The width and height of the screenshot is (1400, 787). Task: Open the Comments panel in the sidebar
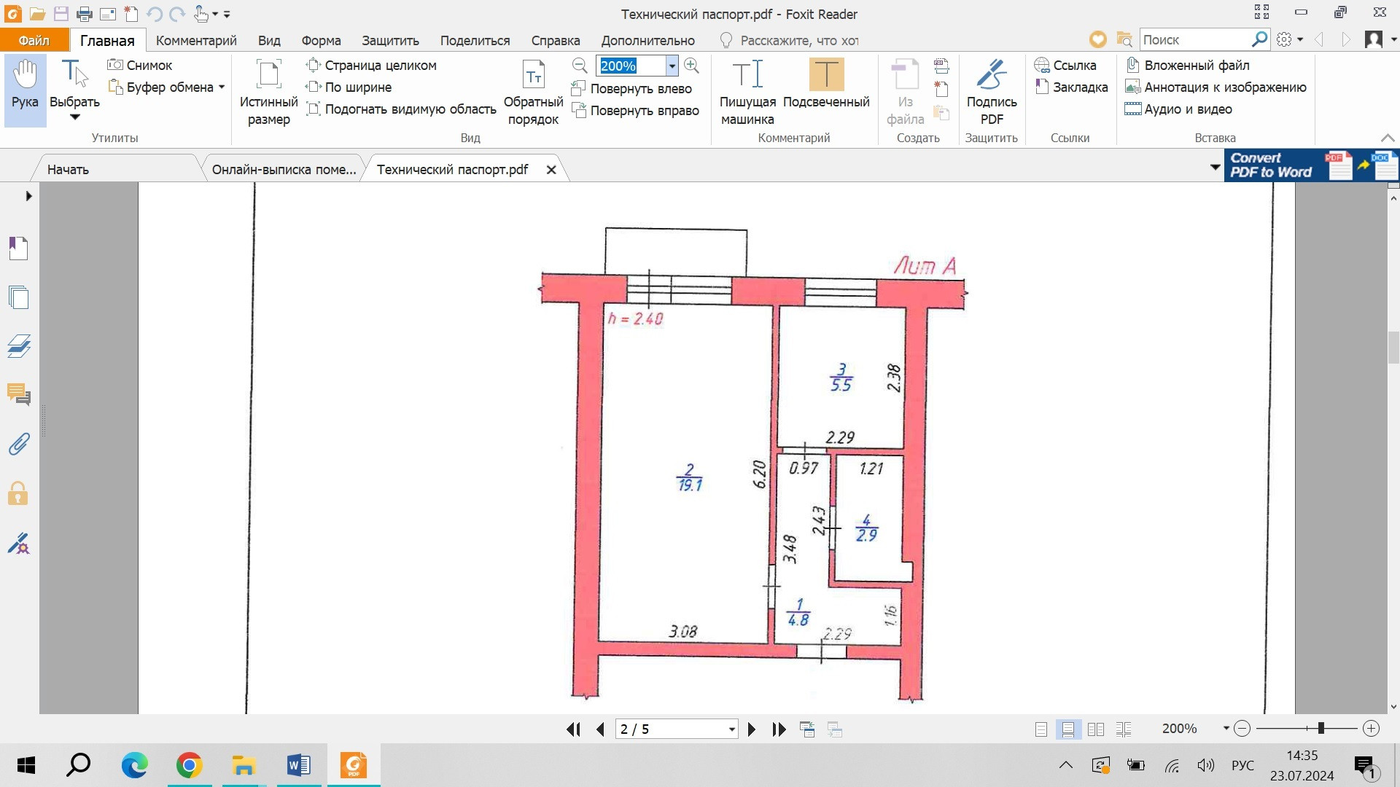pyautogui.click(x=19, y=395)
